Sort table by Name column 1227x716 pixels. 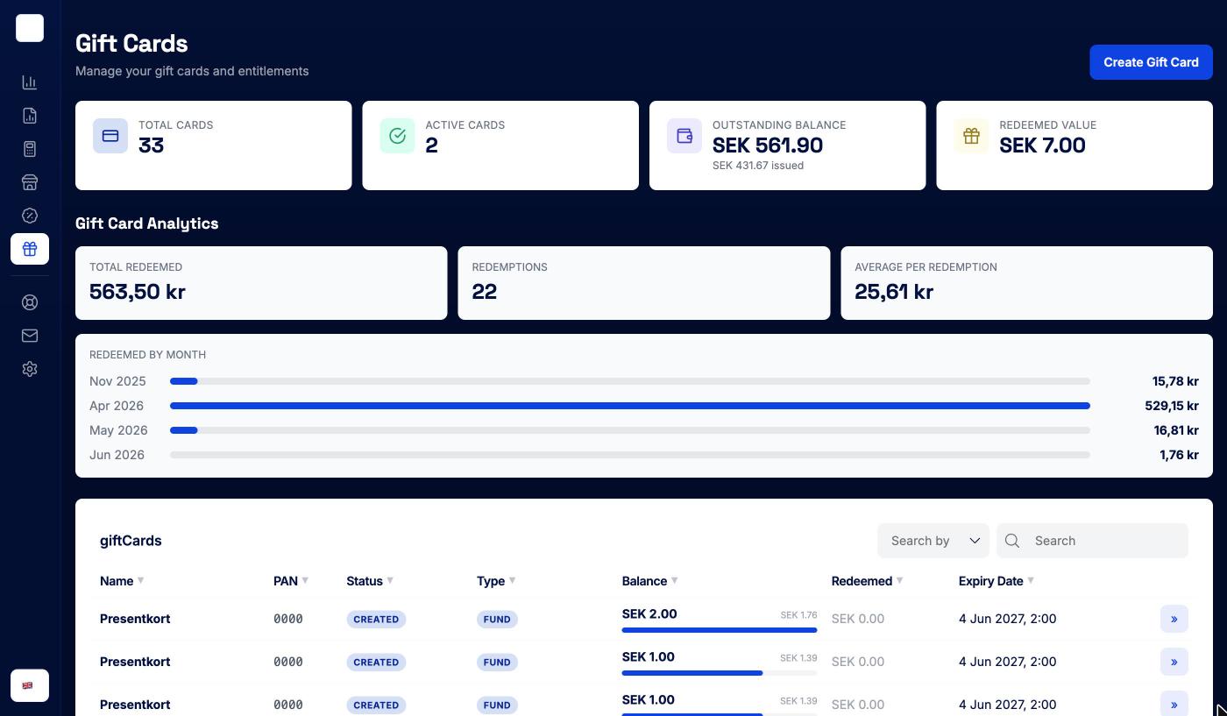tap(122, 581)
